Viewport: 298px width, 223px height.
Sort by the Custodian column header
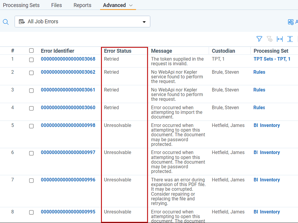pyautogui.click(x=223, y=51)
